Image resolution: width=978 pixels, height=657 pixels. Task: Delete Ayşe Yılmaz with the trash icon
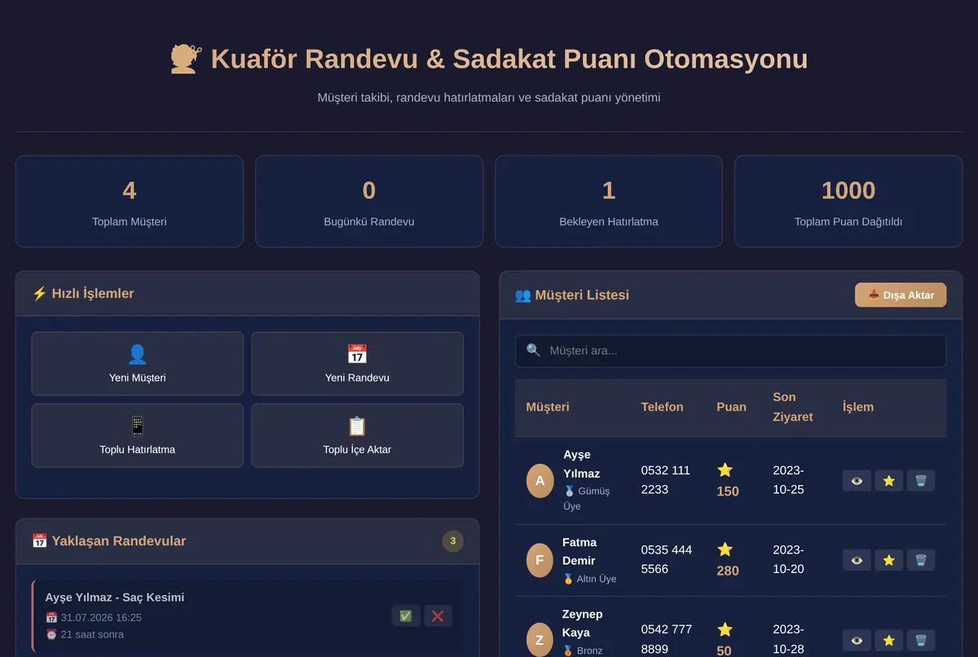coord(920,481)
